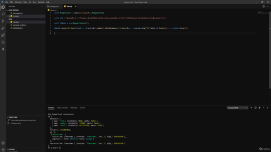271x152 pixels.
Task: Kill the terminal with trash icon
Action: 259,108
